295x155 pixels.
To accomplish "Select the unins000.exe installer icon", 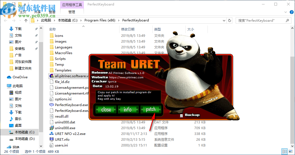I will [52, 128].
